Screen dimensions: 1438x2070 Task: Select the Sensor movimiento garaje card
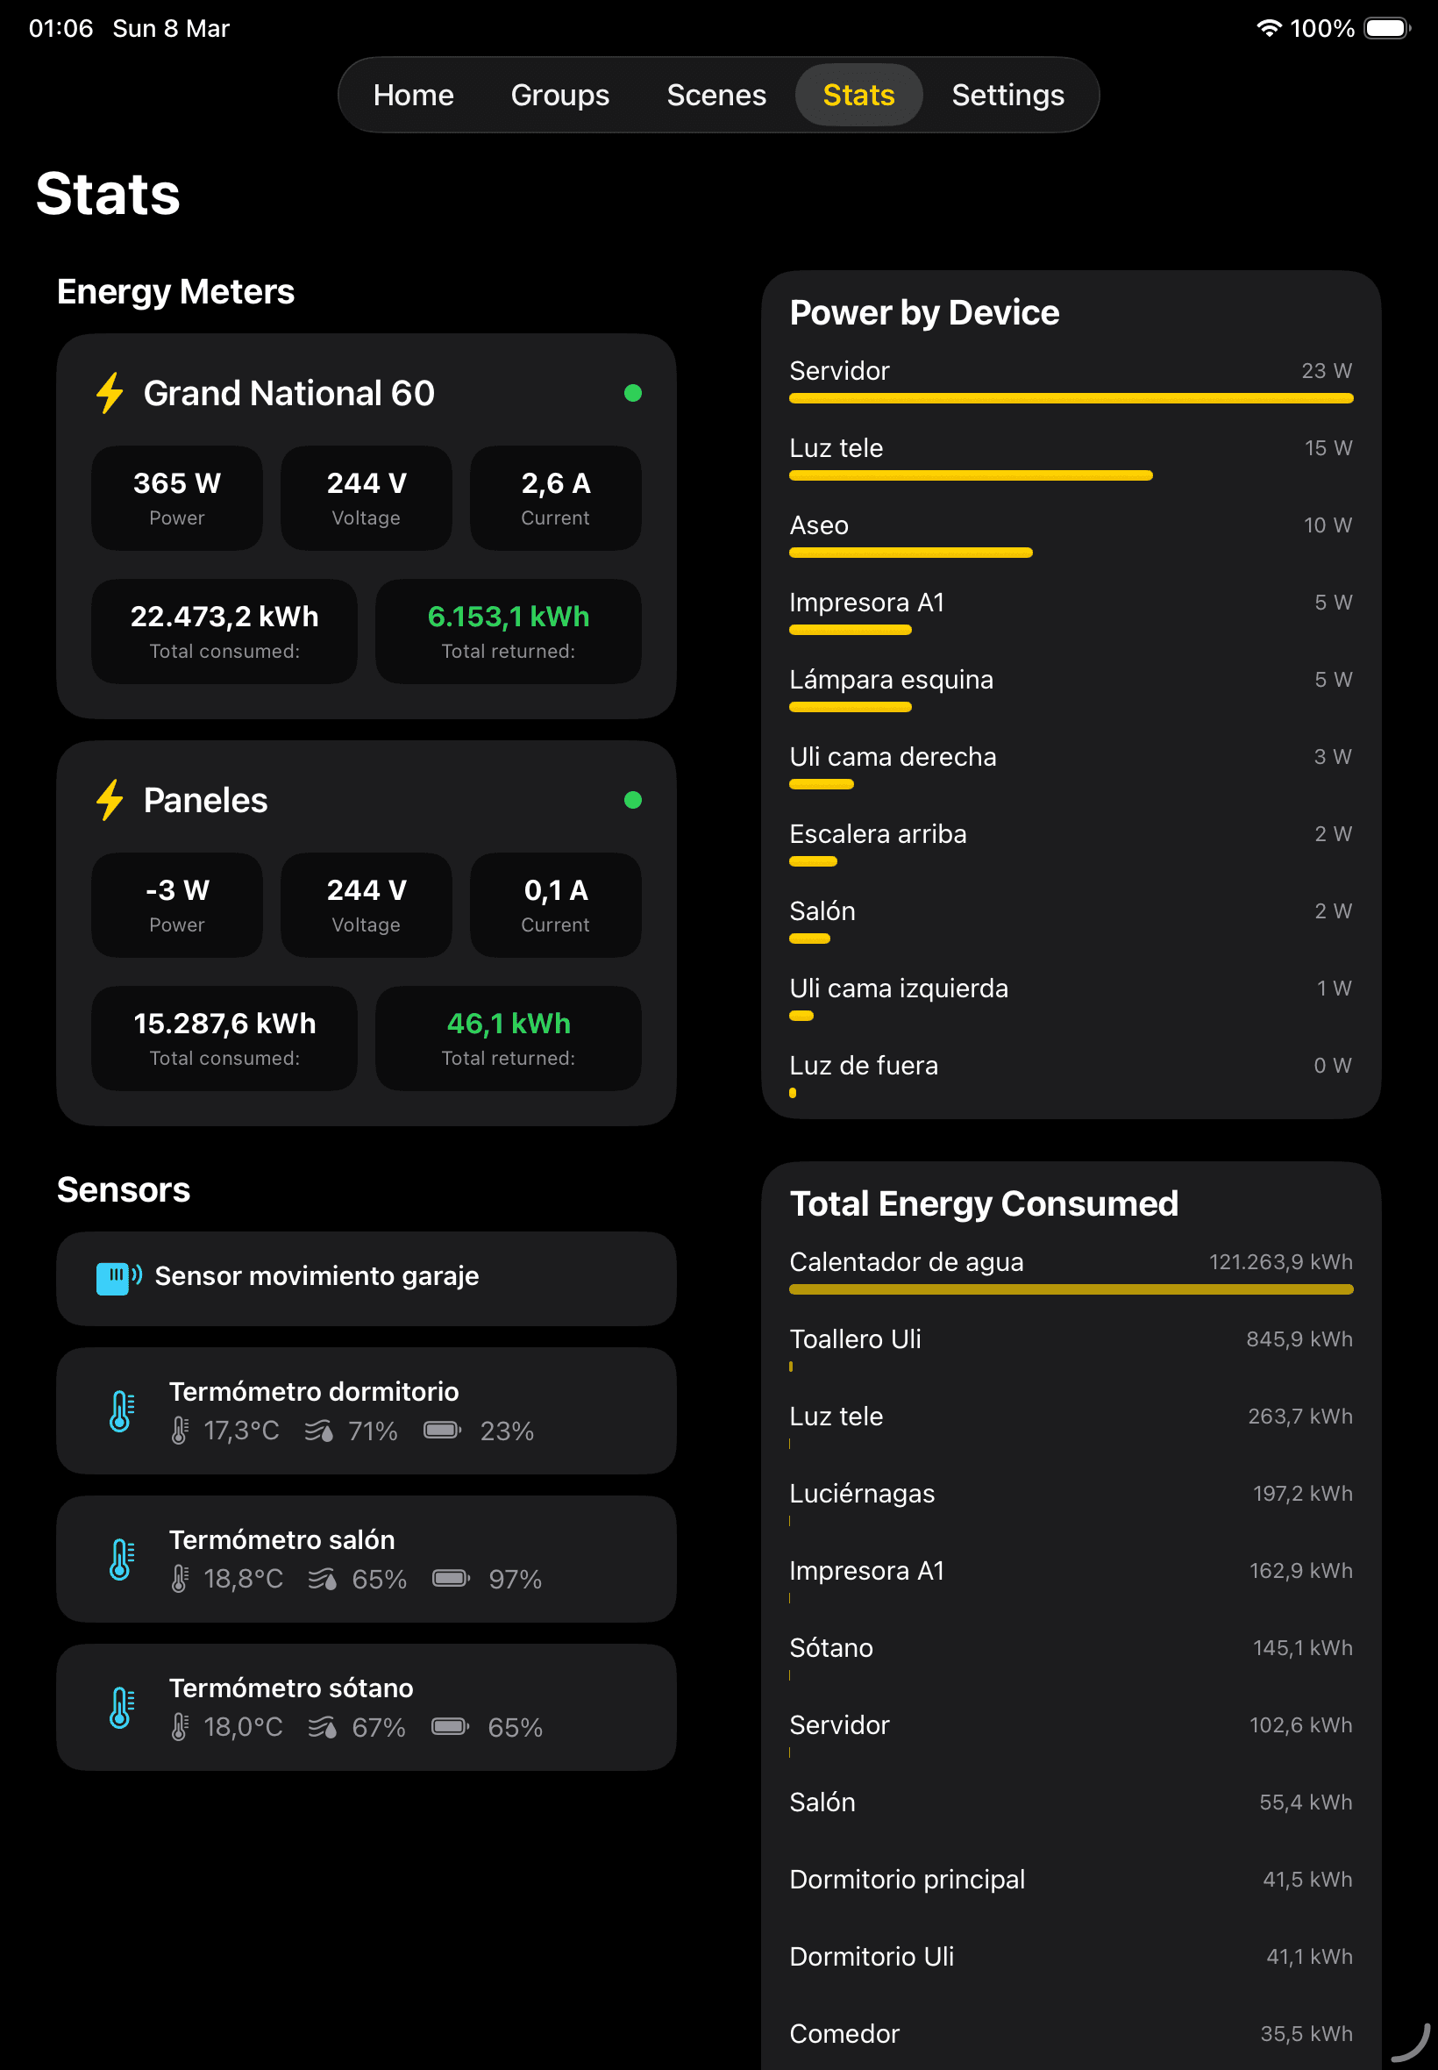366,1278
